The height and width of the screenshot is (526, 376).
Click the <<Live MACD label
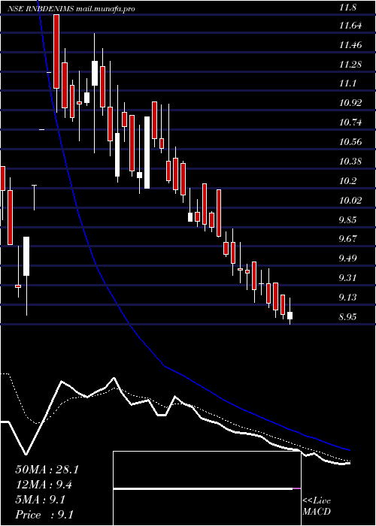[317, 506]
